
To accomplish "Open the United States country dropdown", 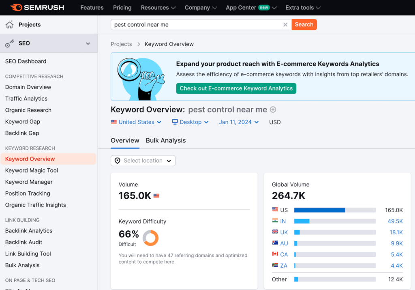I will point(136,122).
